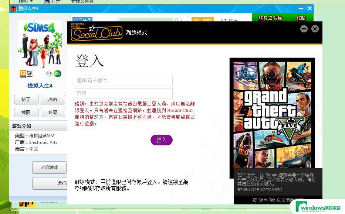The image size is (345, 214).
Task: Open the 模拟人生4 title link
Action: click(40, 86)
